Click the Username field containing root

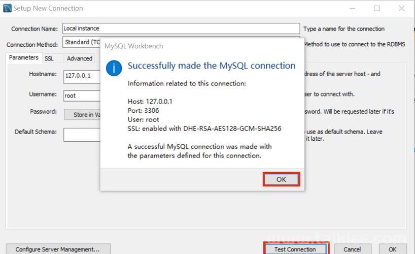82,96
